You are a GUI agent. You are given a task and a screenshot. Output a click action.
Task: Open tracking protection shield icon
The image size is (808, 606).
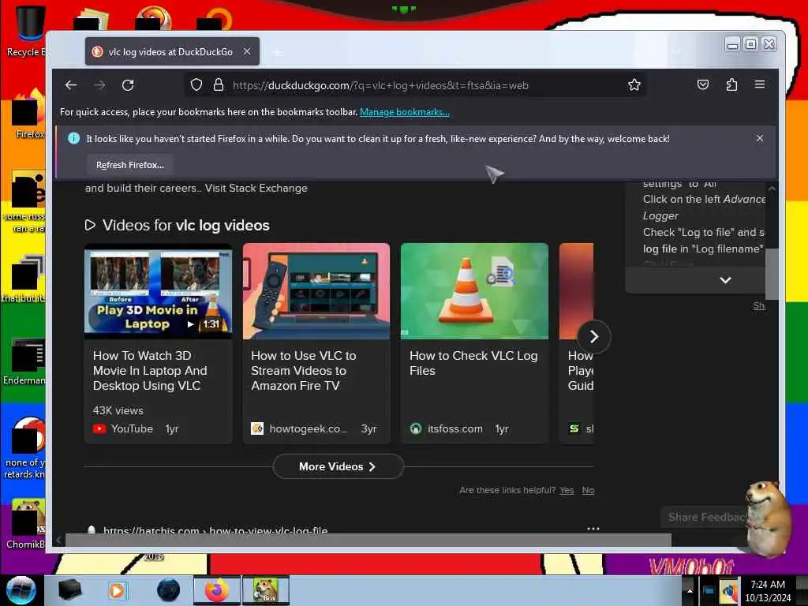196,85
